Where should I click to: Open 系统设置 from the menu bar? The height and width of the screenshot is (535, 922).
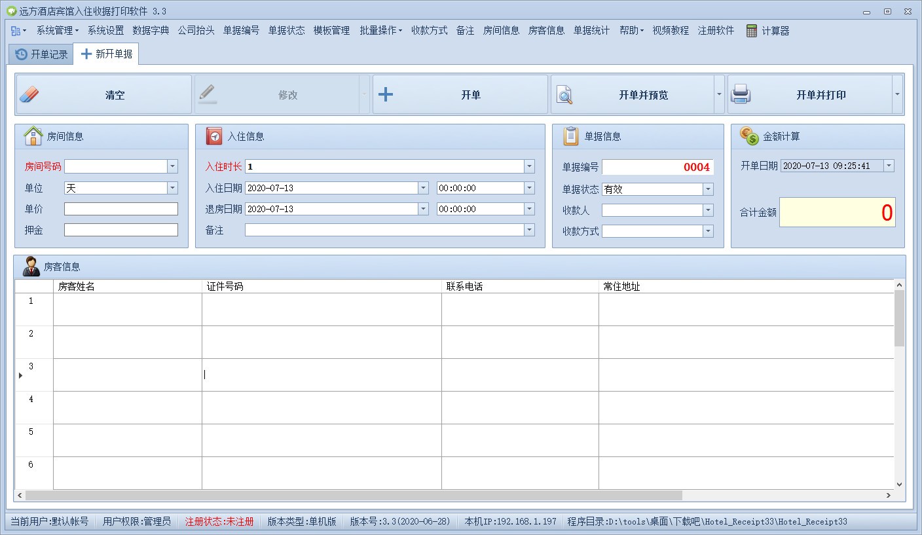click(x=105, y=31)
